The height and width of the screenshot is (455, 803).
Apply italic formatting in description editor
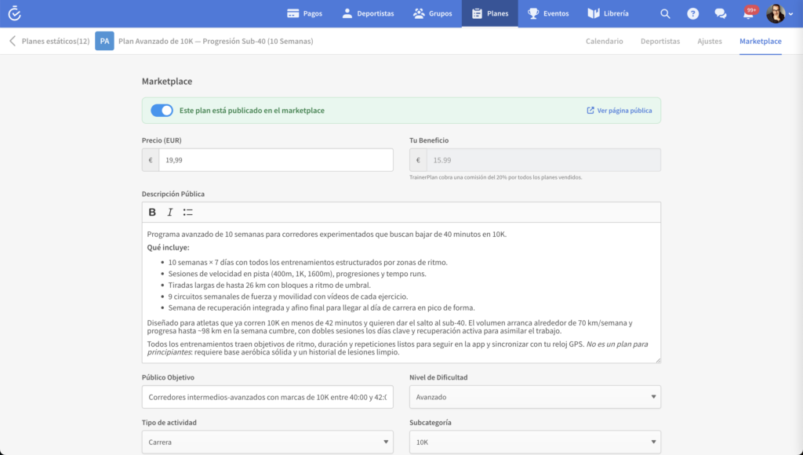coord(169,212)
